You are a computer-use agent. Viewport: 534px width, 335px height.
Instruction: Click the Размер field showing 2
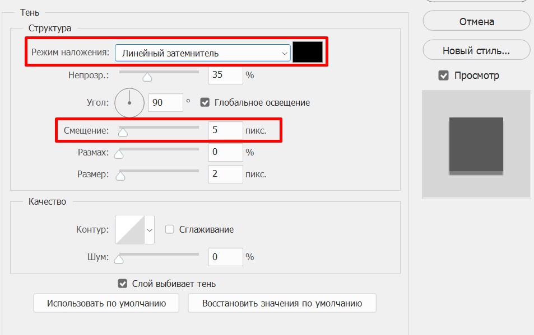(225, 174)
